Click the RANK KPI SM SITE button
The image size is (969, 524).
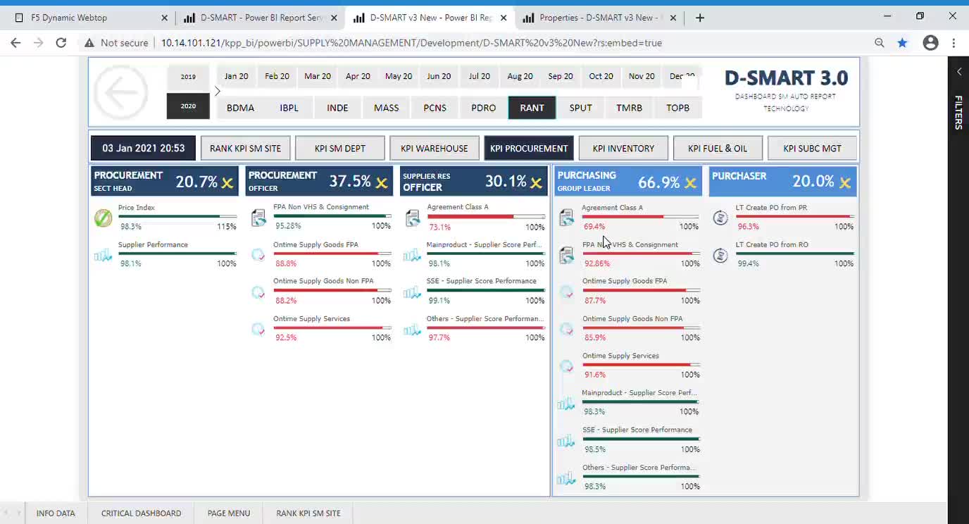point(245,149)
